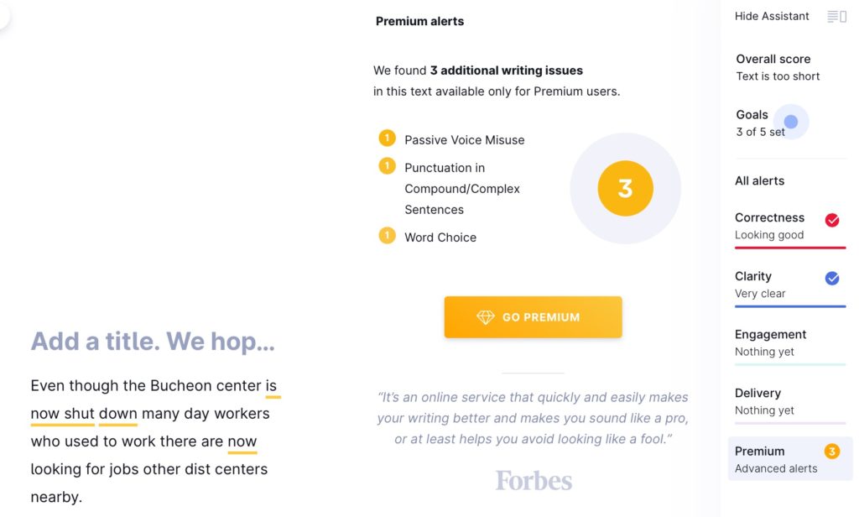Click the Premium orange count badge

pyautogui.click(x=832, y=452)
